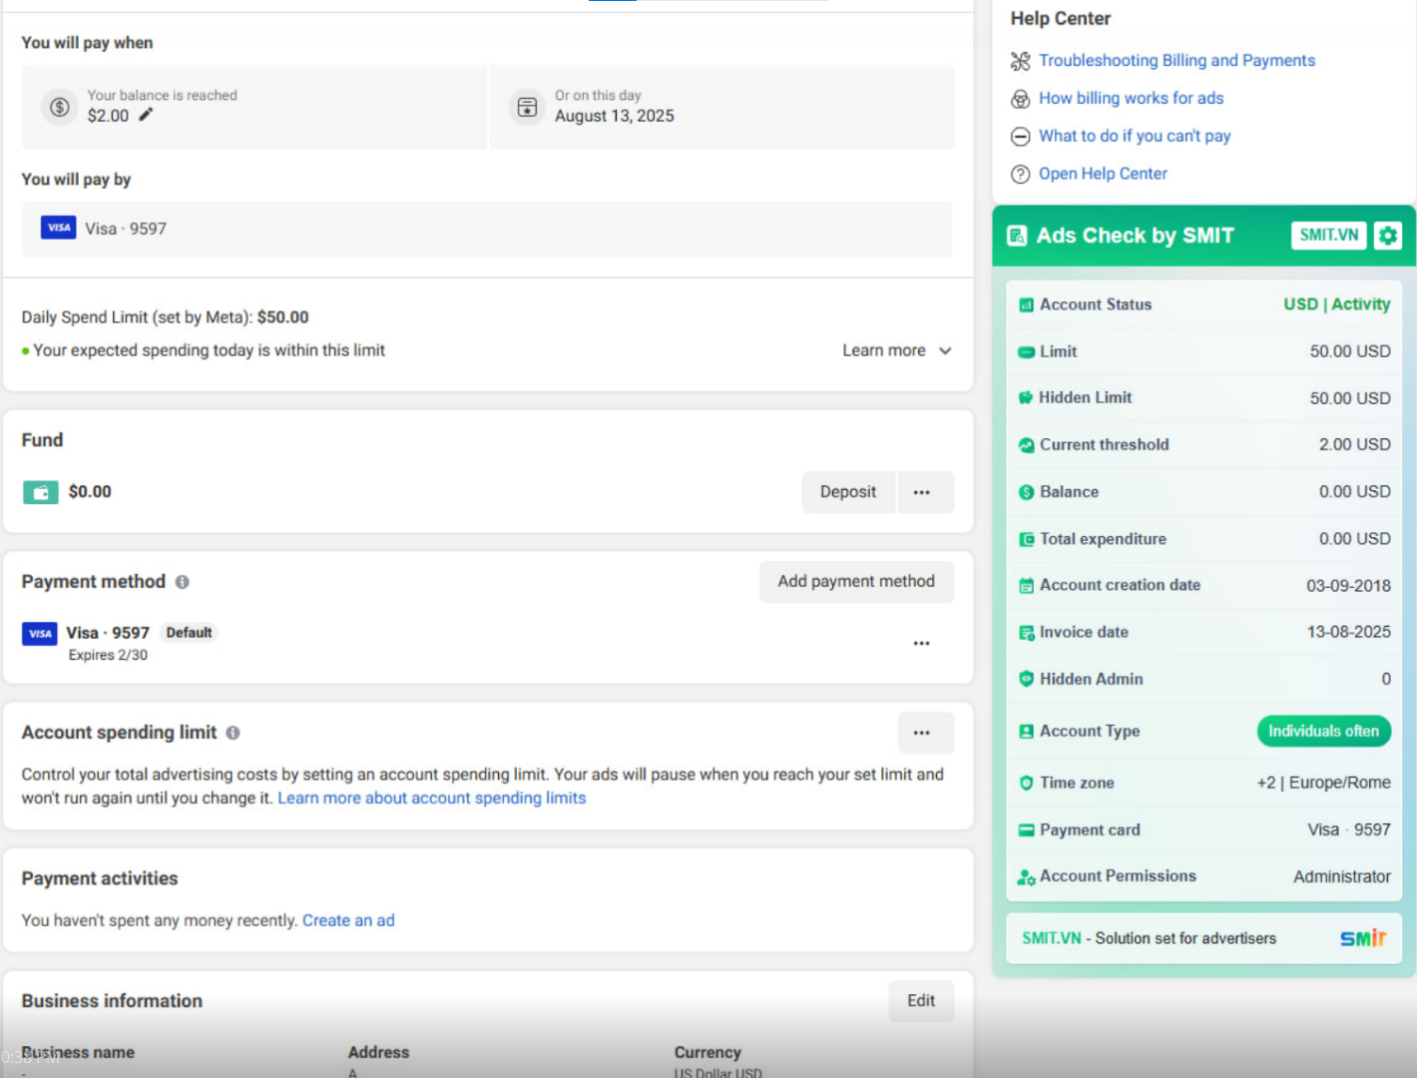Click the Deposit button
The width and height of the screenshot is (1417, 1078).
pyautogui.click(x=848, y=492)
